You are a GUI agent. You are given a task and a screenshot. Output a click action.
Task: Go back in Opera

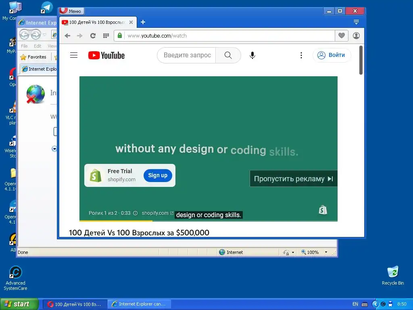click(x=67, y=36)
